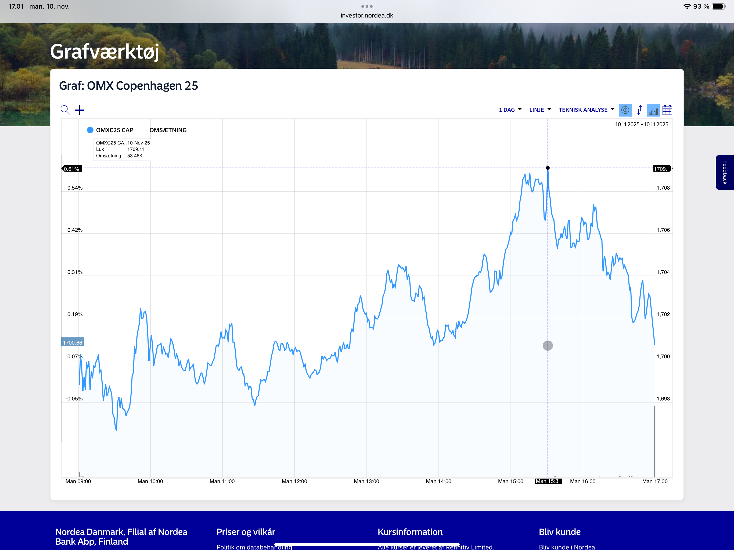Image resolution: width=734 pixels, height=550 pixels.
Task: Tap the three-dot multitasking menu
Action: point(367,6)
